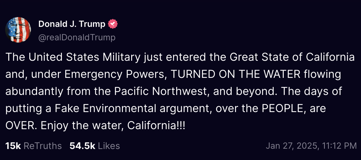Open Donald J. Trump's profile avatar

click(18, 30)
